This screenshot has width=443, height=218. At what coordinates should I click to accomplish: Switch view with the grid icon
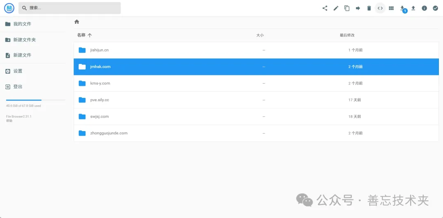[391, 8]
